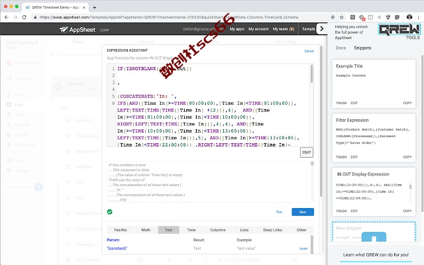The height and width of the screenshot is (265, 424).
Task: Open the Other expression tab
Action: pos(301,230)
